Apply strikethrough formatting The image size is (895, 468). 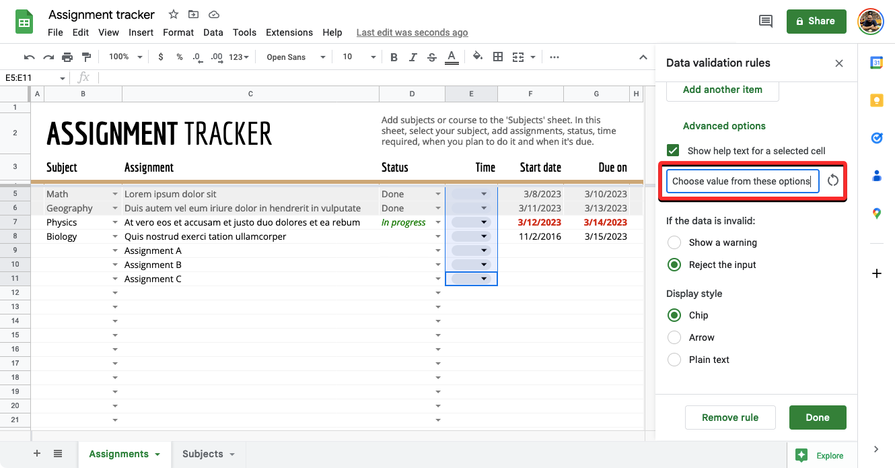pyautogui.click(x=431, y=57)
